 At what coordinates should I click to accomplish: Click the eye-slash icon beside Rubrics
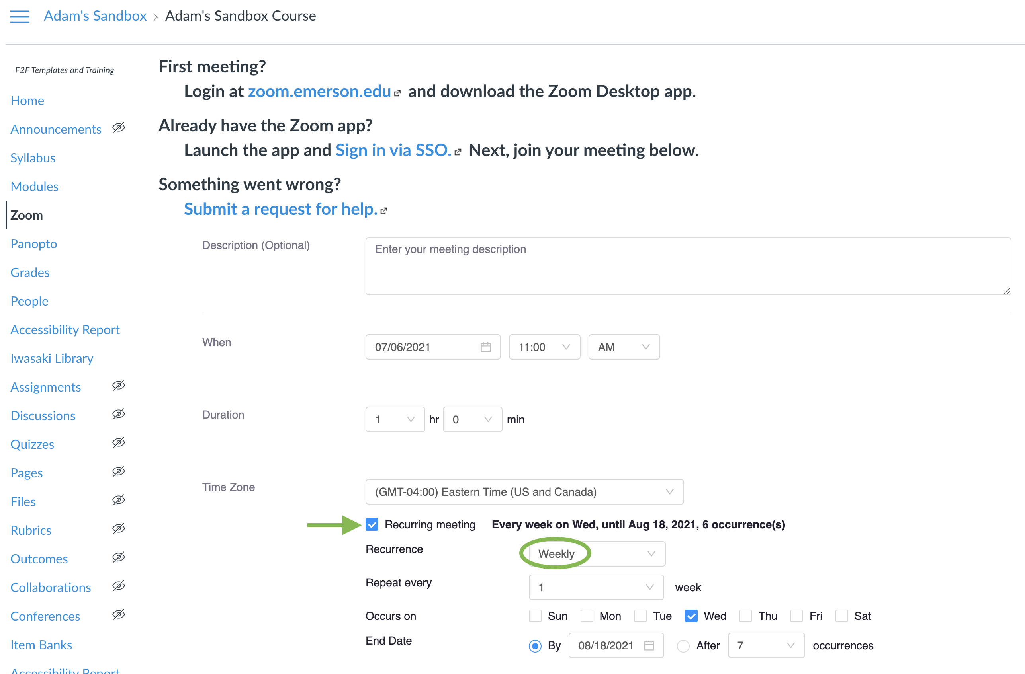click(119, 528)
